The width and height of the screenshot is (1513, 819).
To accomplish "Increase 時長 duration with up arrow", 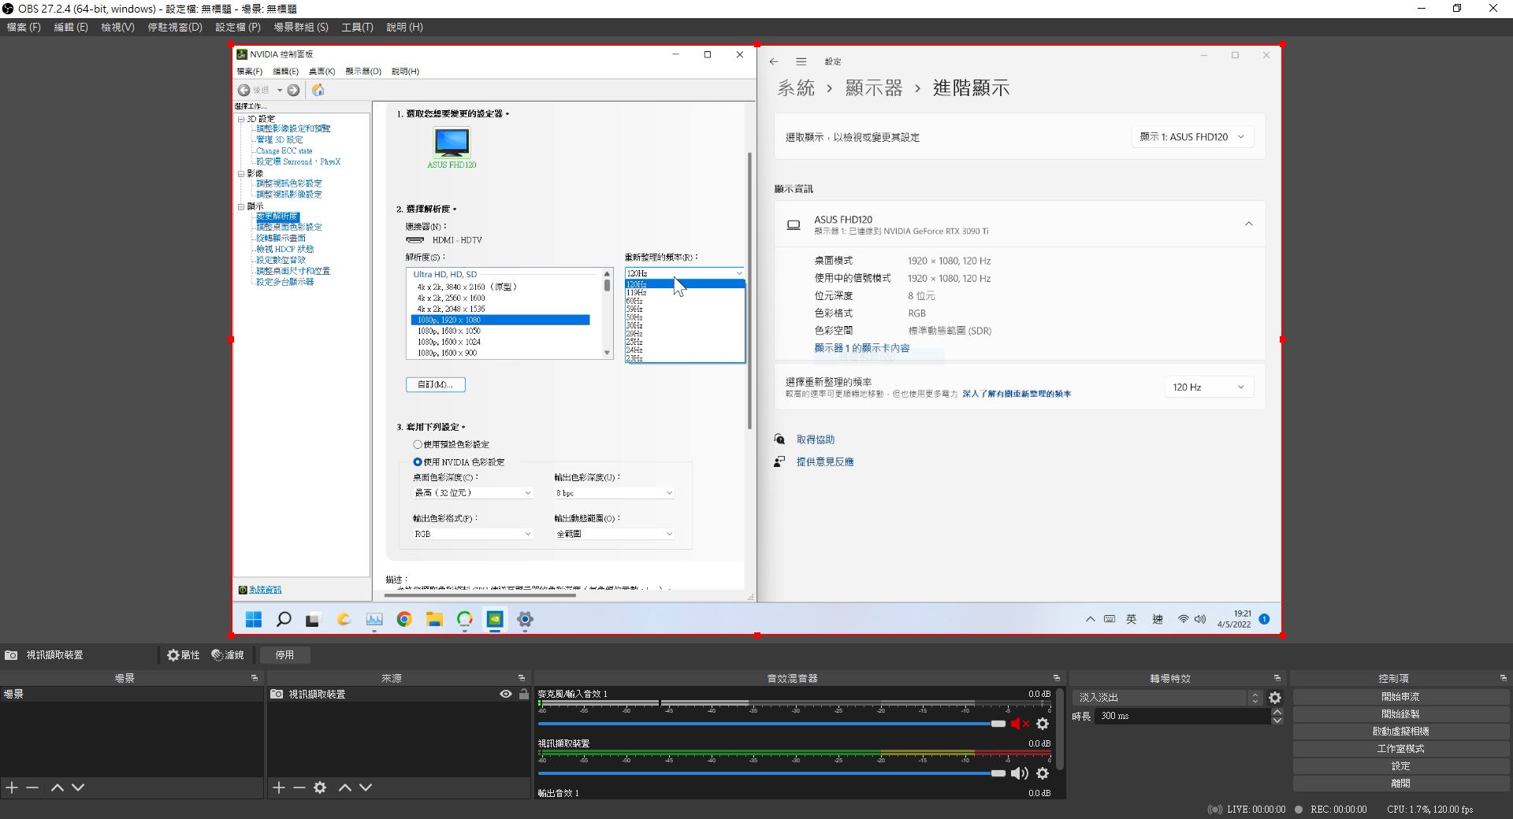I will pos(1277,712).
